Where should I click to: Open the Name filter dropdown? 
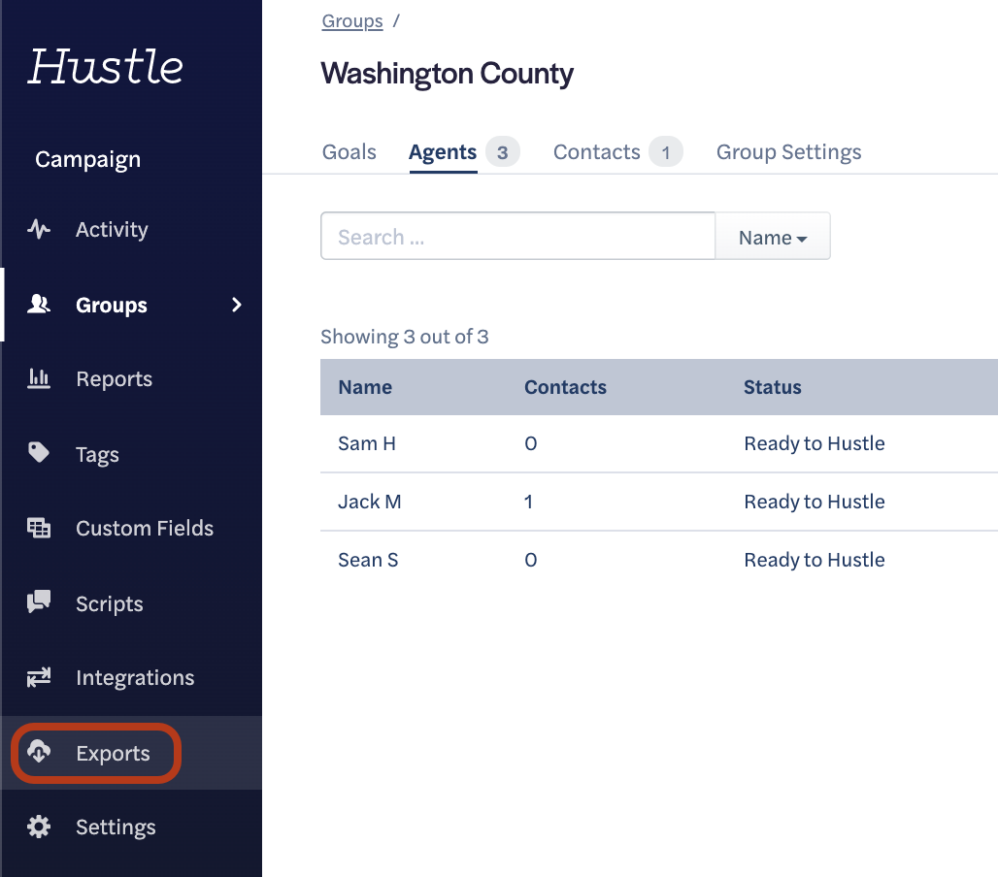point(772,238)
